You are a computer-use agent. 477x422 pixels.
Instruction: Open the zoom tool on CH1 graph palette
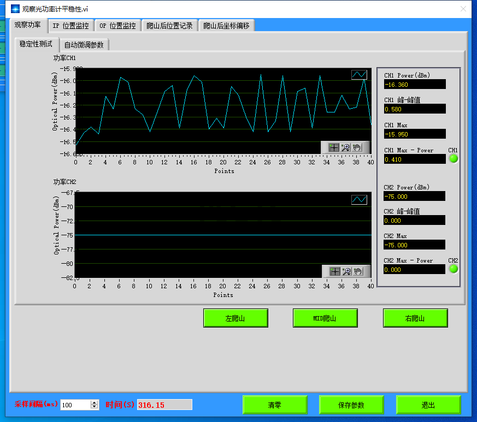click(345, 147)
